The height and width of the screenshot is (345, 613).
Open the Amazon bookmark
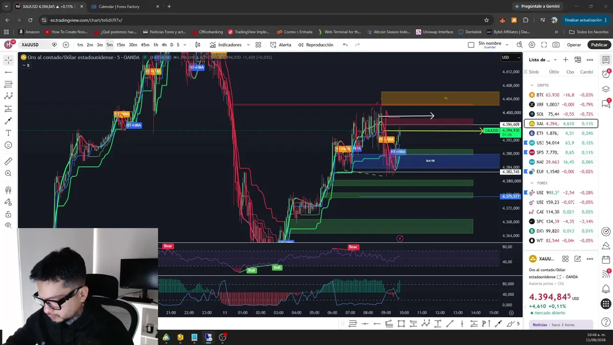point(29,32)
